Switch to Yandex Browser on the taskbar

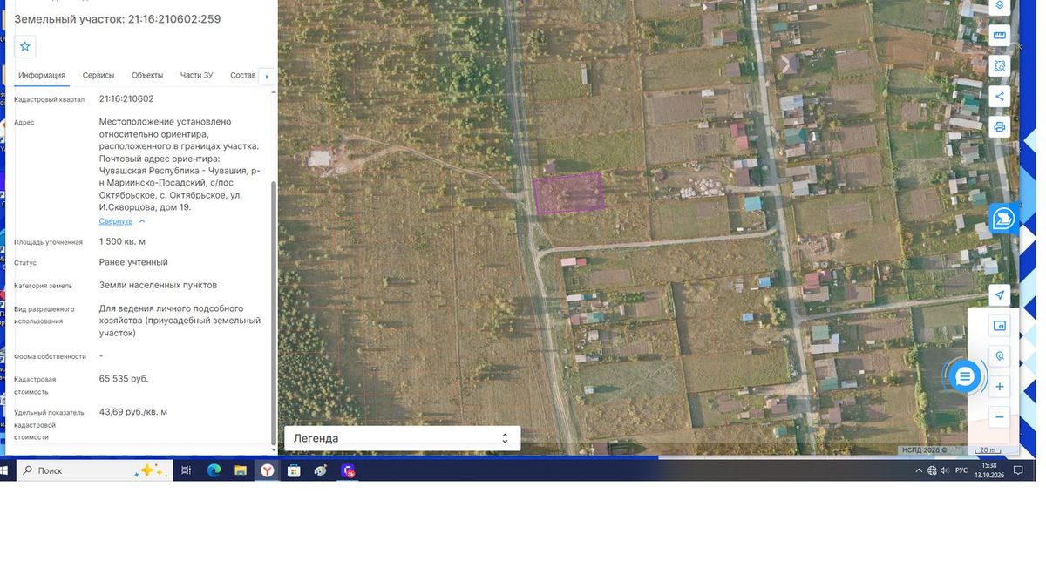(x=268, y=470)
